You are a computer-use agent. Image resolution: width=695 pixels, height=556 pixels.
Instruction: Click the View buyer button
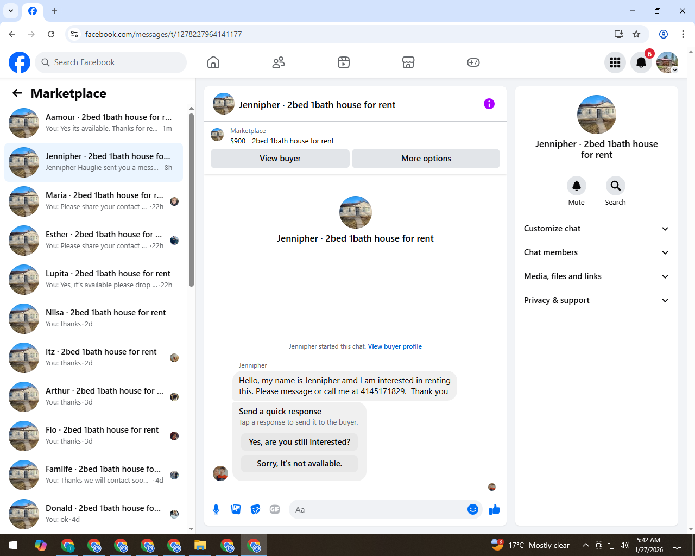pyautogui.click(x=280, y=159)
